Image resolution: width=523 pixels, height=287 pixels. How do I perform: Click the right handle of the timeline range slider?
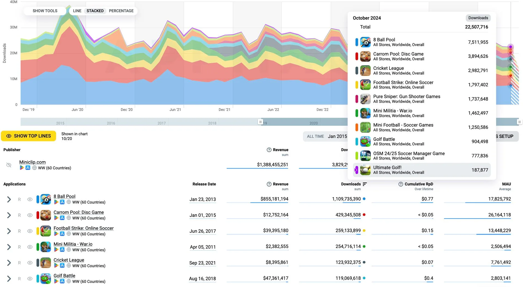pyautogui.click(x=519, y=122)
